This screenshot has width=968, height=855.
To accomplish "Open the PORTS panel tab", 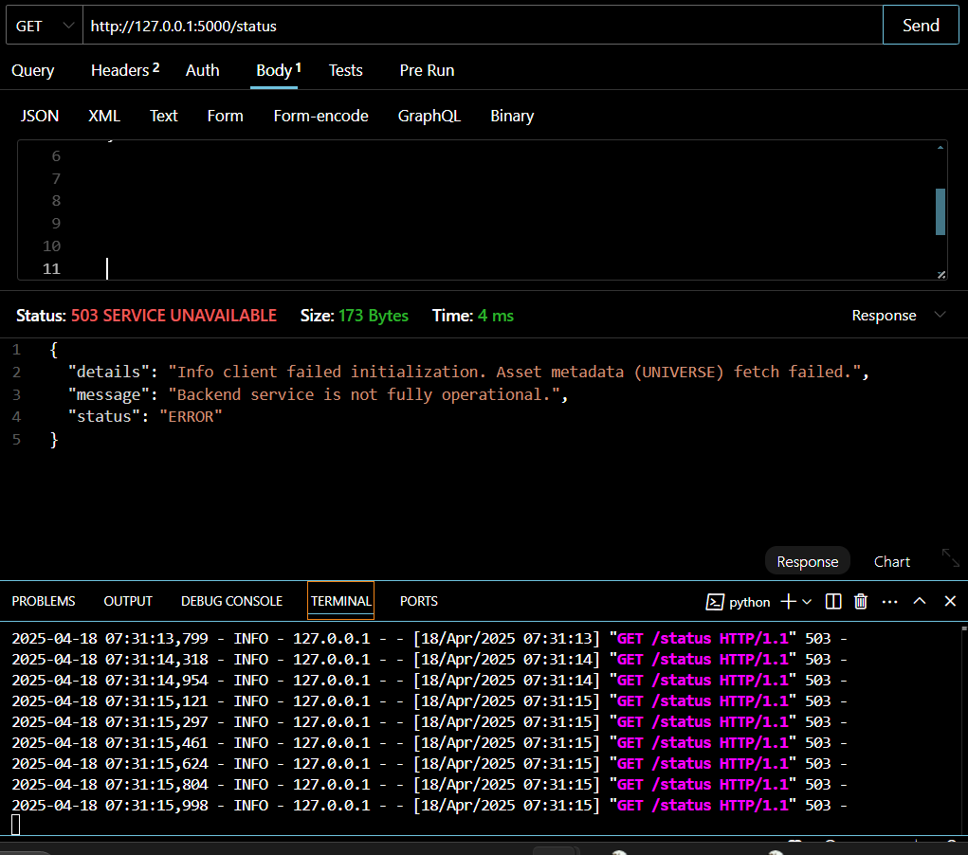I will [418, 601].
